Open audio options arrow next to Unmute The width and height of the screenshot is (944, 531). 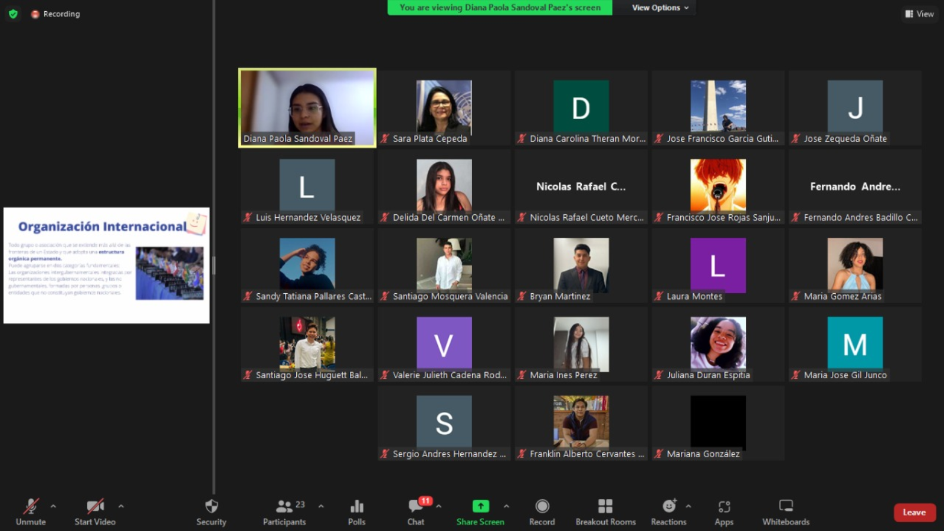pyautogui.click(x=53, y=506)
